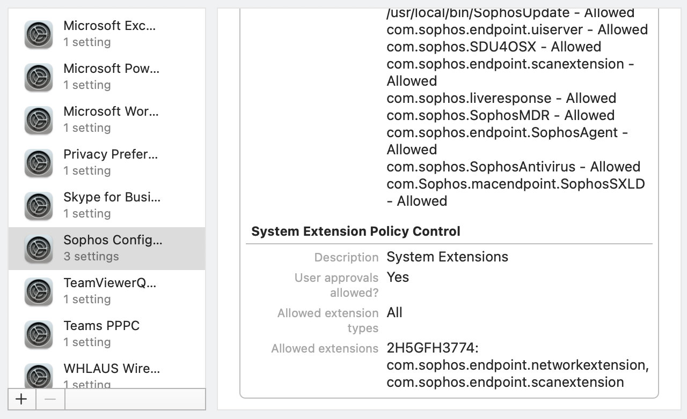Click the 'Allowed extension types' label

[x=328, y=320]
